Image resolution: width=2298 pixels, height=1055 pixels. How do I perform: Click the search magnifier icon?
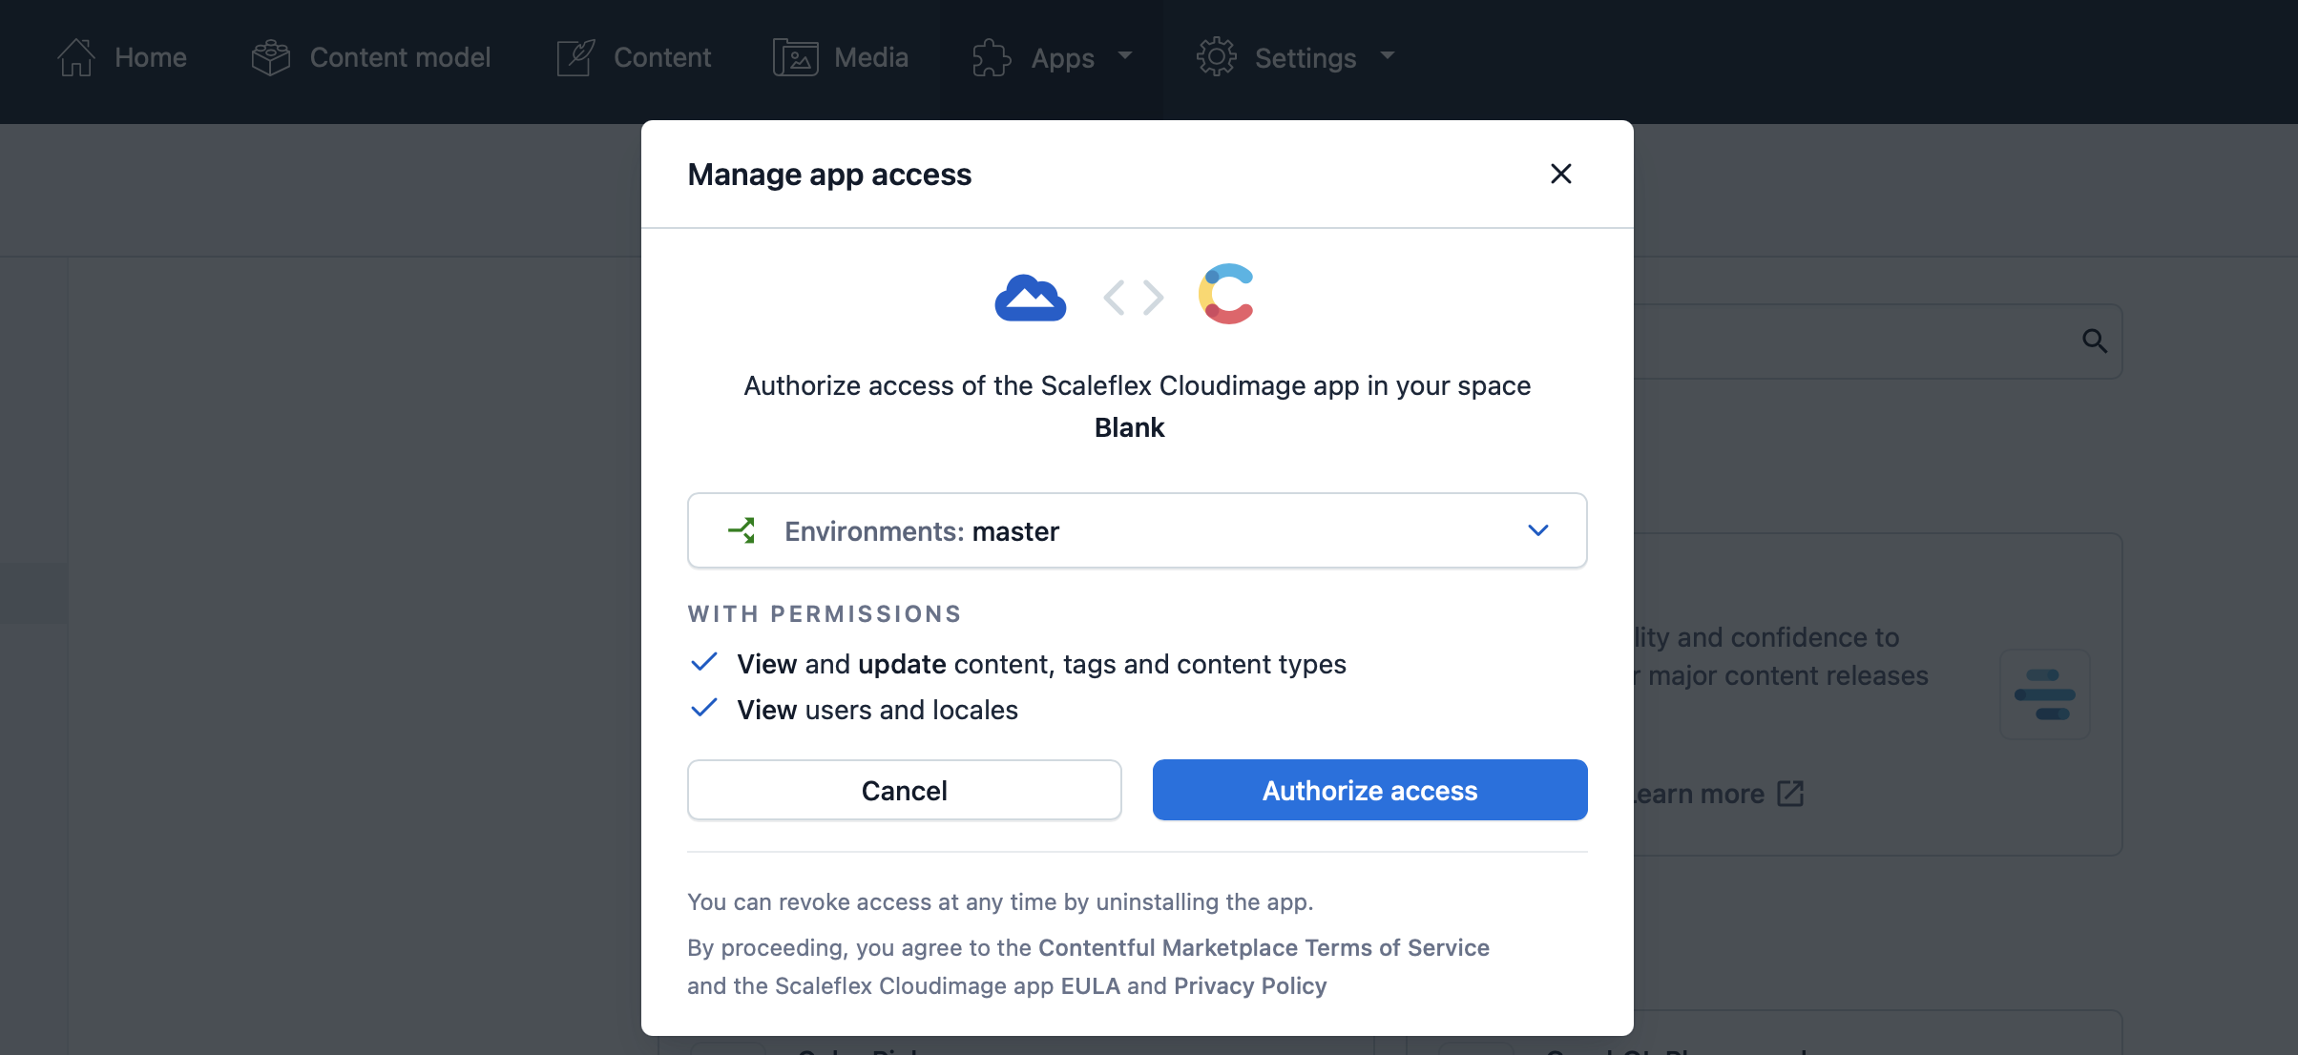(2094, 341)
